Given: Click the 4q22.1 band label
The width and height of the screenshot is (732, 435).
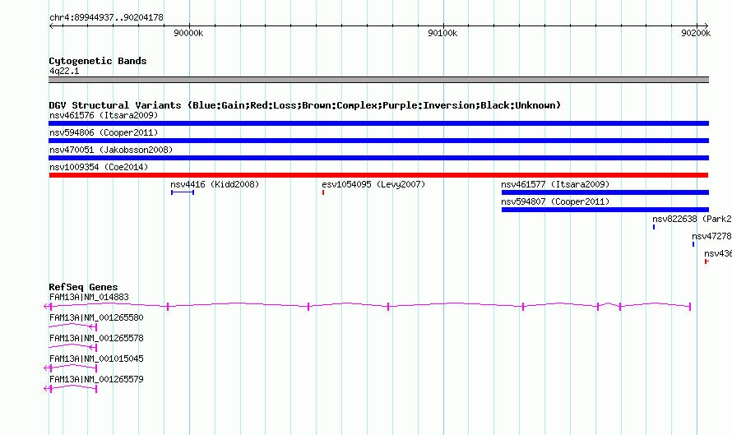Looking at the screenshot, I should (64, 71).
